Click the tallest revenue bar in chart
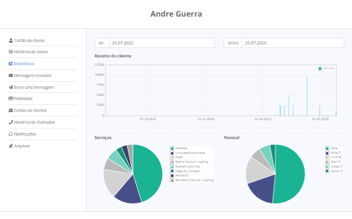352x219 pixels. coord(307,95)
